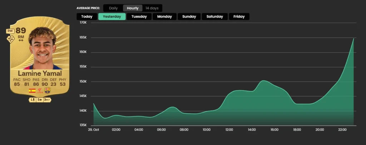Screen dimensions: 366x145
Task: Click the Lamine Yamal player portrait
Action: [43, 49]
